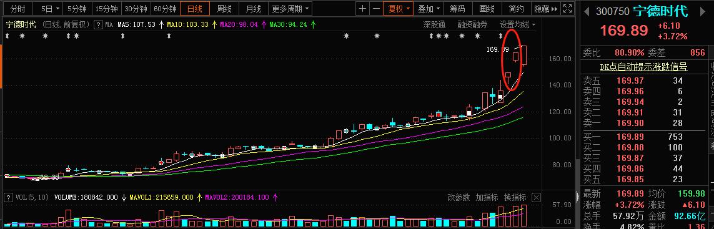Click 换指标 to change indicator
Image resolution: width=714 pixels, height=229 pixels.
[515, 198]
